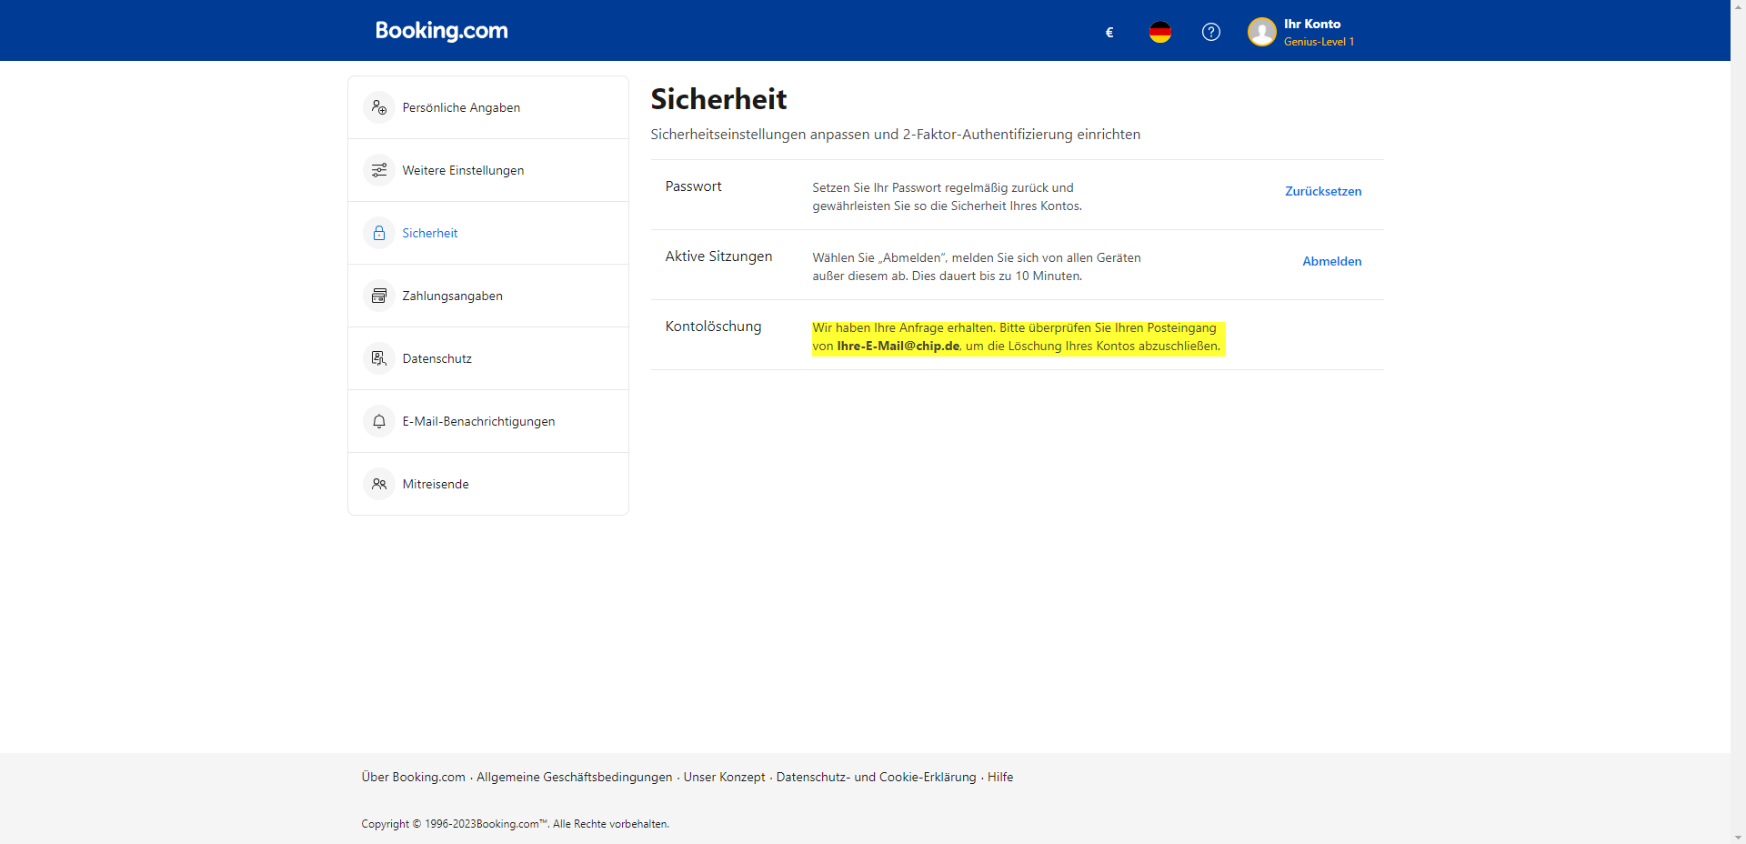Click the sliders icon next to Weitere Einstellungen
The width and height of the screenshot is (1746, 844).
pos(378,169)
